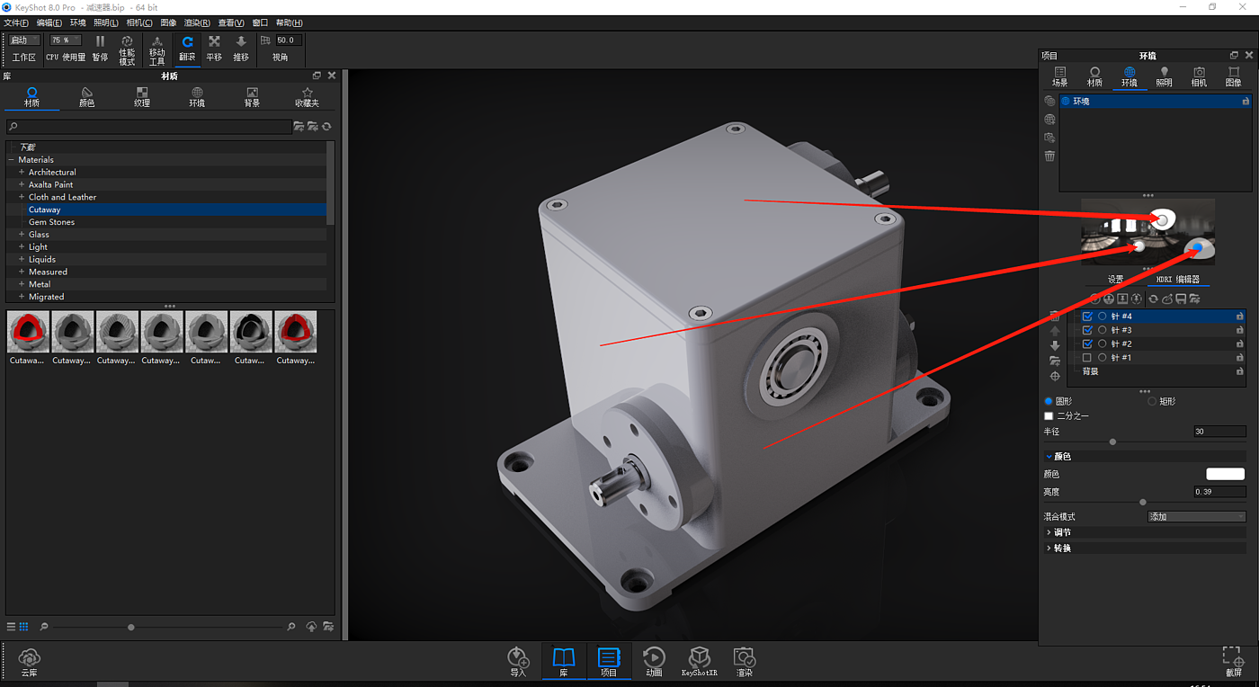Open the 渲染(R) menu

[196, 22]
